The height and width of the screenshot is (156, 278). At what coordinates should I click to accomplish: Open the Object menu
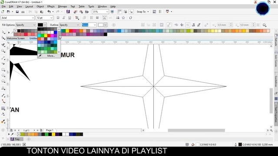(40, 6)
